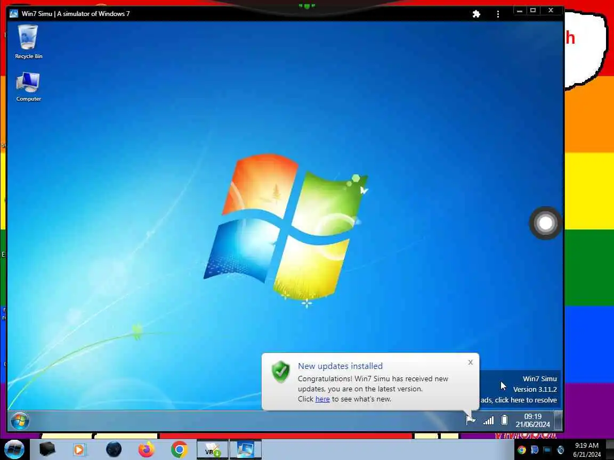The width and height of the screenshot is (614, 460).
Task: Click the 'New updates installed' heading
Action: pos(340,366)
